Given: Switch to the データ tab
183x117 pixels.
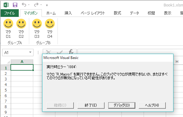Looking at the screenshot, I should point(134,13).
